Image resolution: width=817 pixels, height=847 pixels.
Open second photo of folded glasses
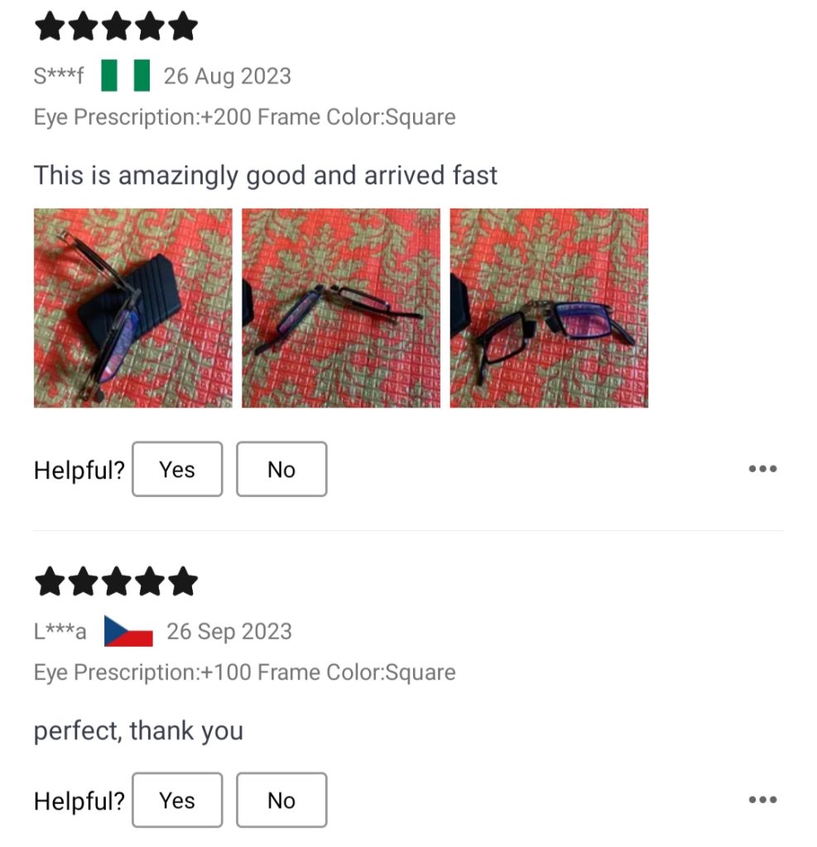pyautogui.click(x=341, y=308)
